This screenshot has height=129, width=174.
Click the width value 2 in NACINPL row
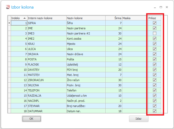[114, 101]
